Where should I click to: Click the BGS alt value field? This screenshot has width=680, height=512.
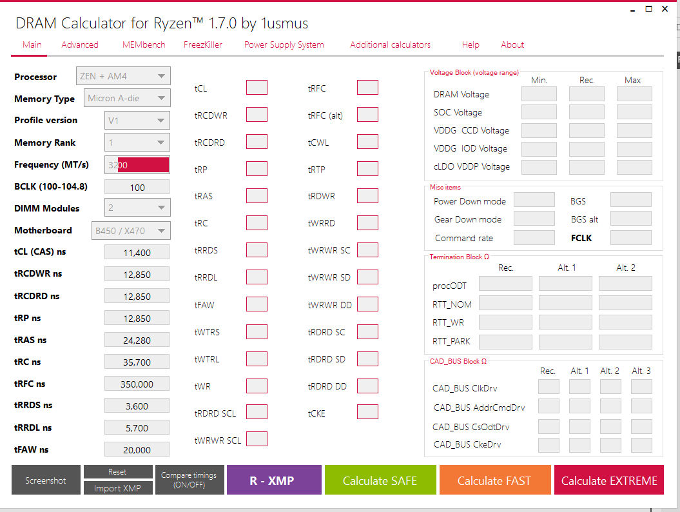(631, 218)
